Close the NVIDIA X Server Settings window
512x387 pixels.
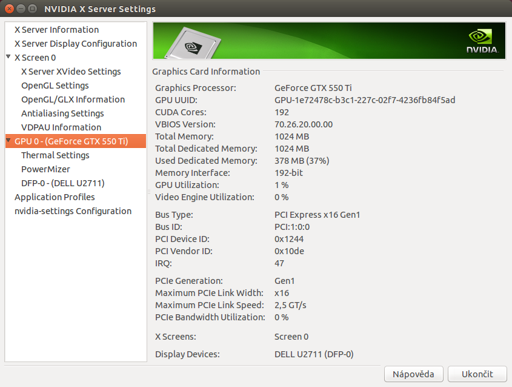(x=10, y=9)
